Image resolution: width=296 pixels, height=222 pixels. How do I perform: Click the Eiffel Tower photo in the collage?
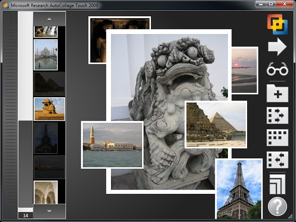[239, 189]
